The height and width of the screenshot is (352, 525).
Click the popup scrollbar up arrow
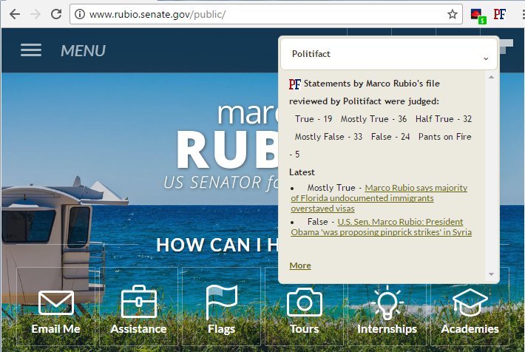click(x=491, y=77)
